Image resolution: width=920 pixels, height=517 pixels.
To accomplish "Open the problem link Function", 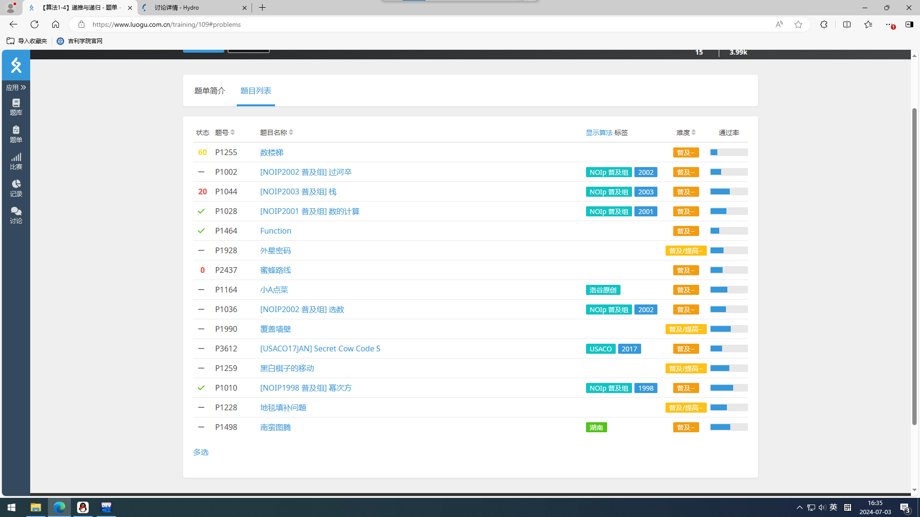I will pos(276,231).
